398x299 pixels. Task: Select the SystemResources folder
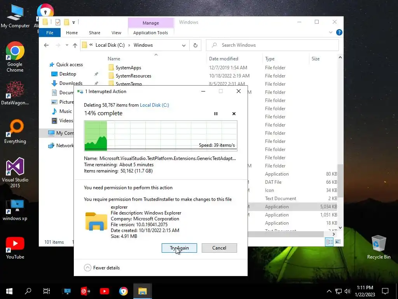(x=133, y=76)
